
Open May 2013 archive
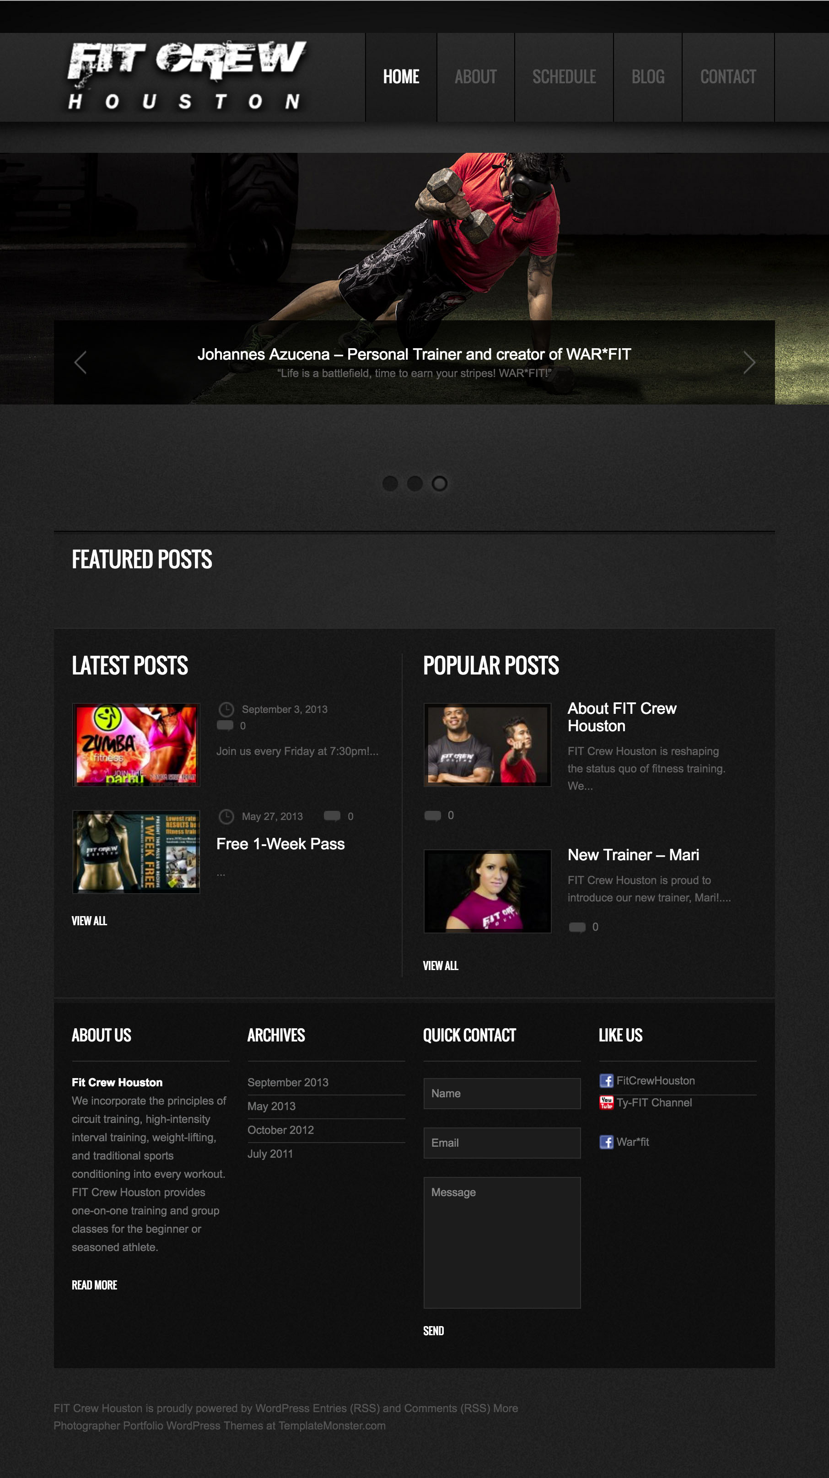tap(271, 1106)
